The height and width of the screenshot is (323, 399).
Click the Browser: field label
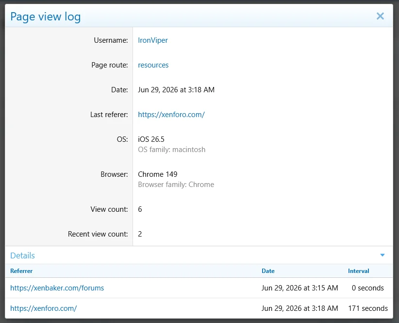(x=114, y=174)
